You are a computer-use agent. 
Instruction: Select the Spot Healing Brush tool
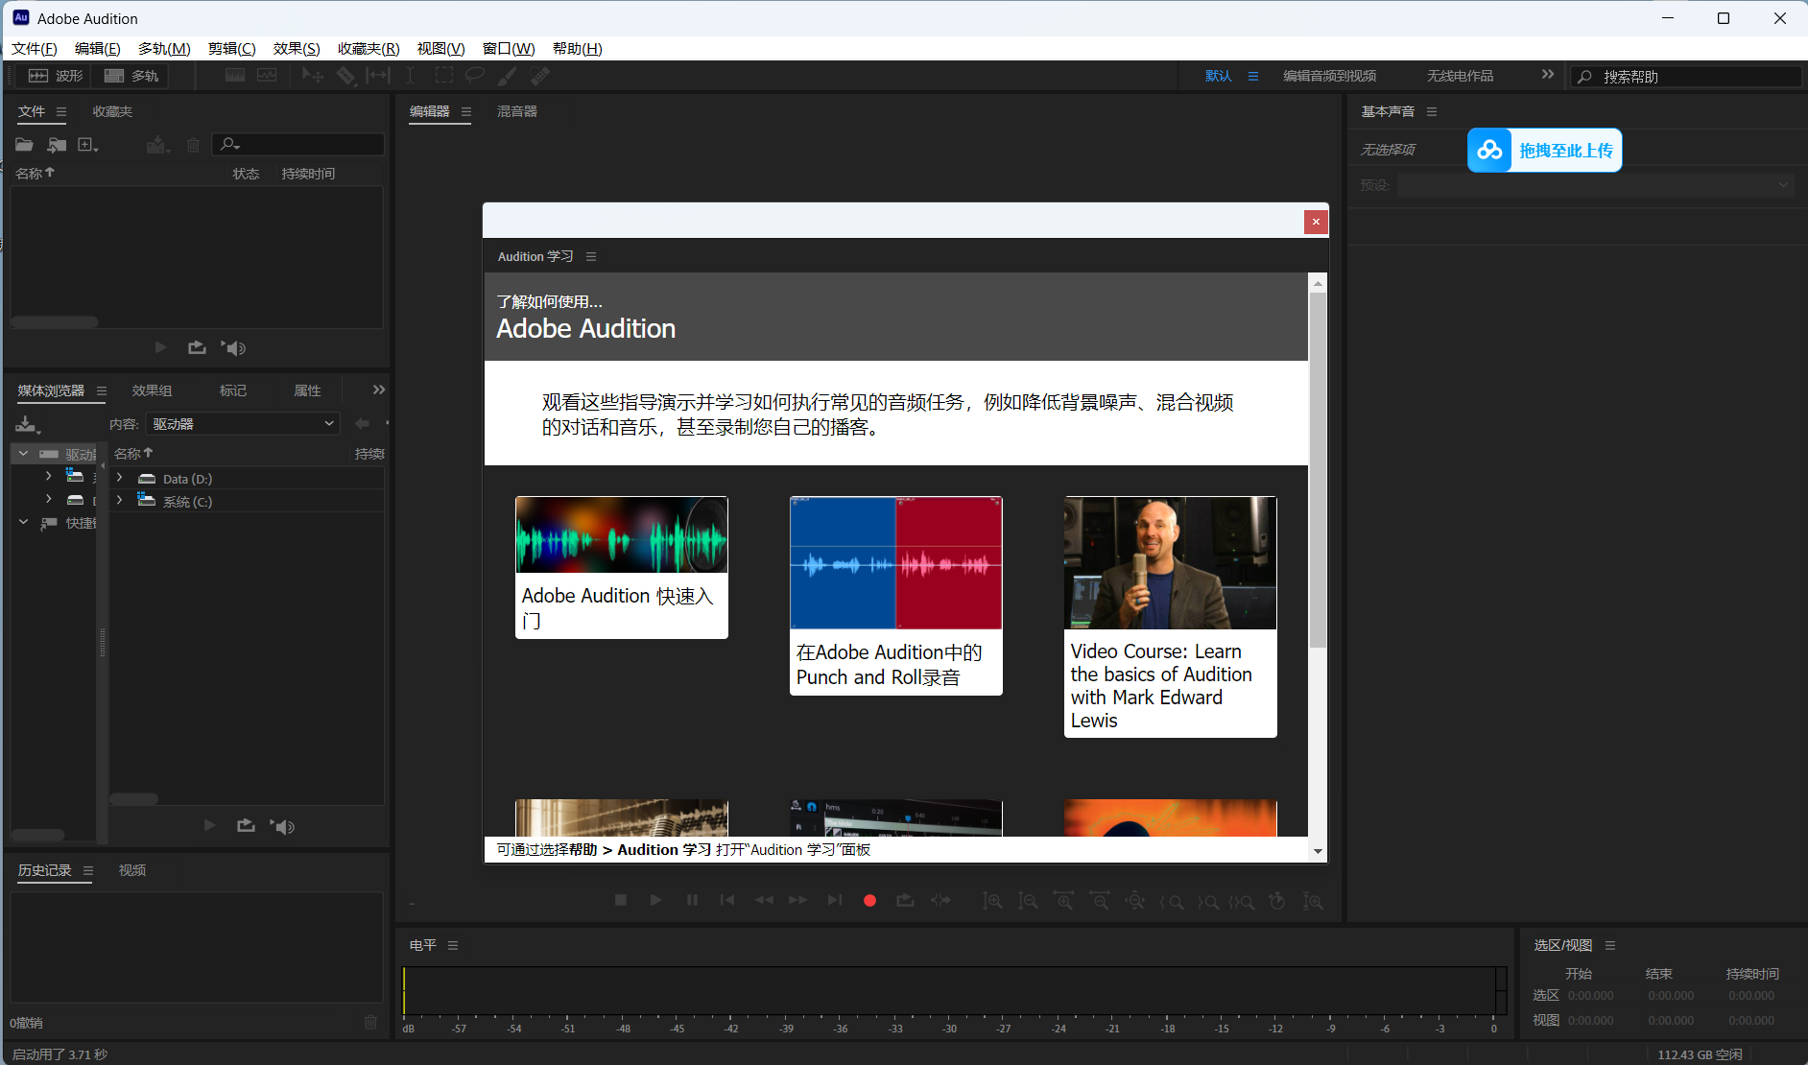539,76
